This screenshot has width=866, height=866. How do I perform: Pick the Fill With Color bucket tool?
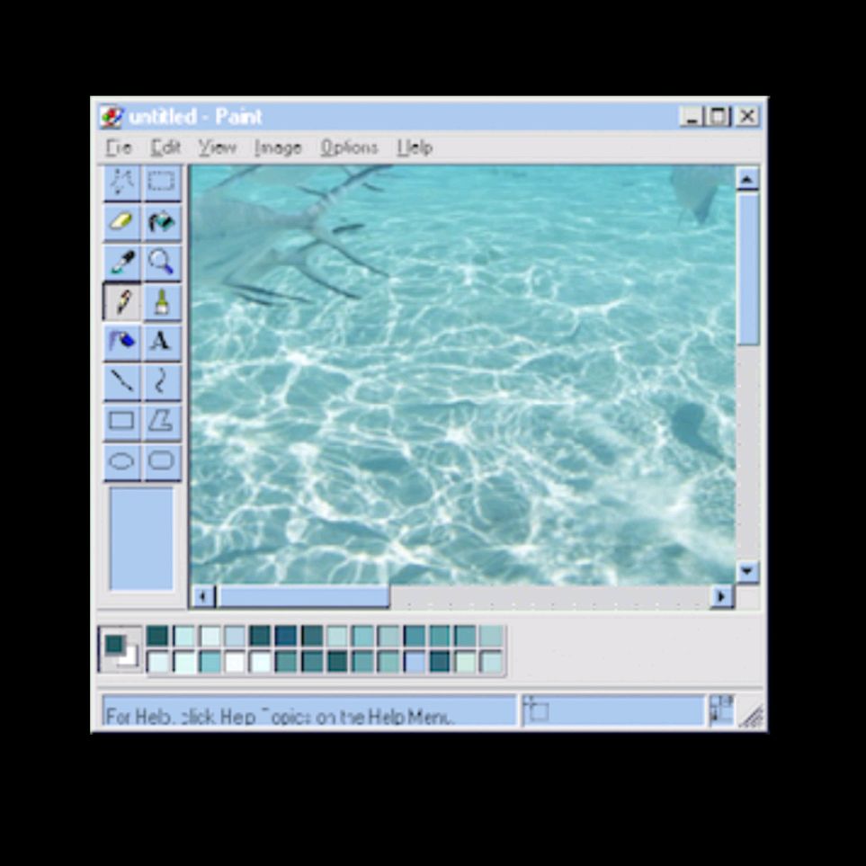click(x=161, y=222)
